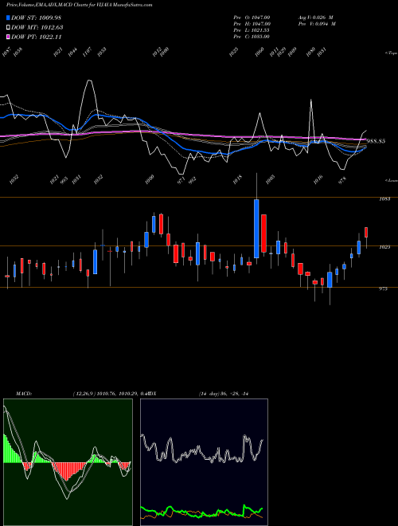
Task: Click the 971 low label under the trough
Action: tap(181, 180)
